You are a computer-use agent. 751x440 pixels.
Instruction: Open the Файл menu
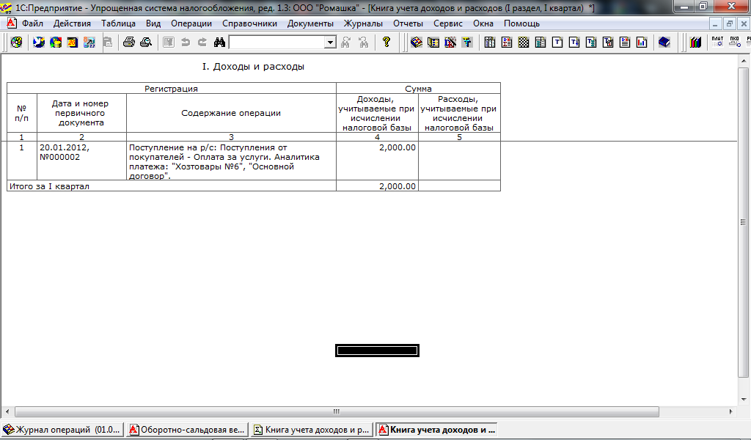32,23
